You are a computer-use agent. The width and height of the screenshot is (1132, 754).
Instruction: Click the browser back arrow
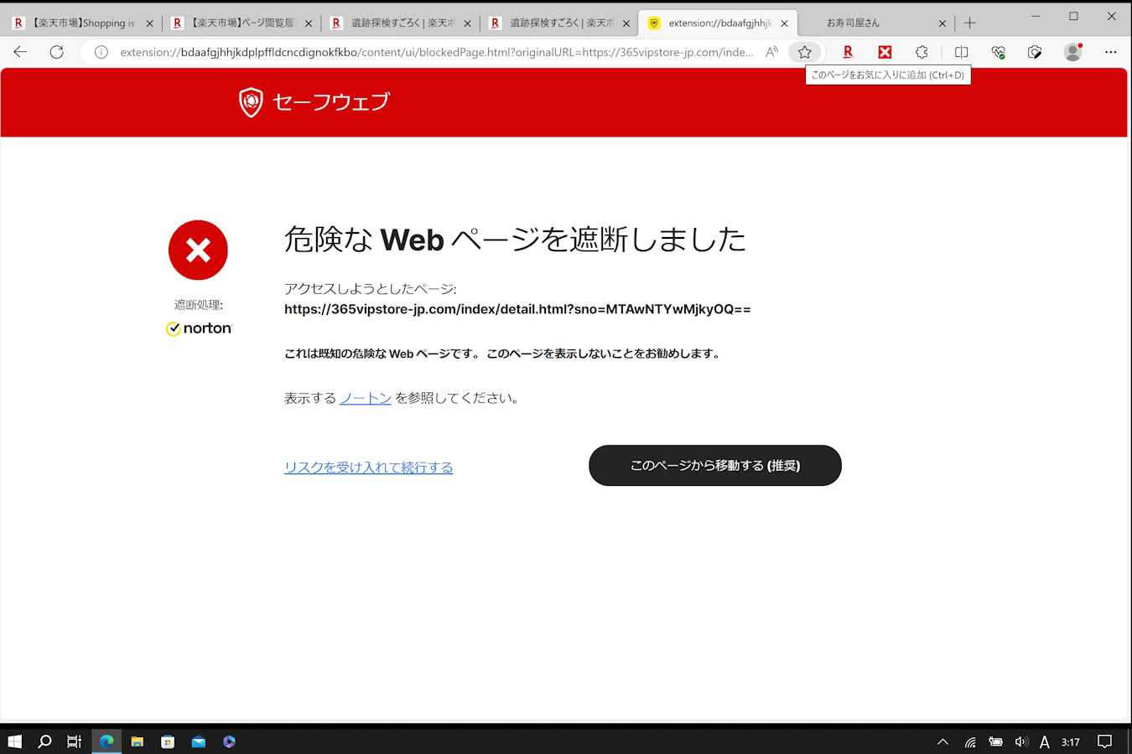[x=20, y=52]
